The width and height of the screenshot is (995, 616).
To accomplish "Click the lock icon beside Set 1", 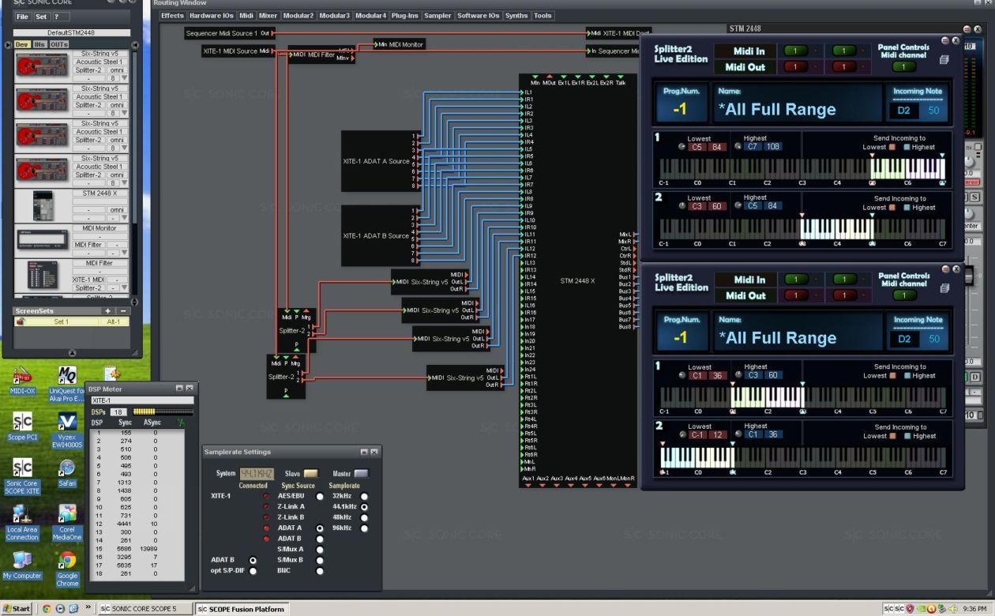I will click(x=19, y=321).
